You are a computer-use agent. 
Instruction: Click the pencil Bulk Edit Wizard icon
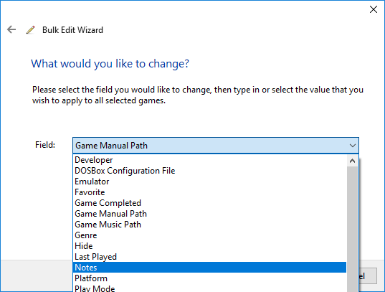click(31, 30)
